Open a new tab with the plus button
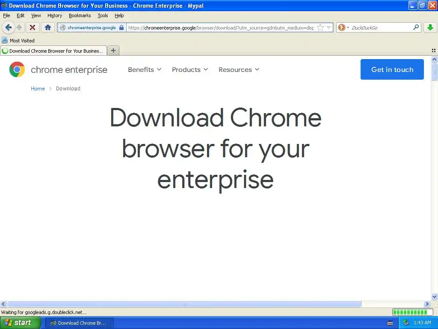This screenshot has width=438, height=329. [x=113, y=51]
